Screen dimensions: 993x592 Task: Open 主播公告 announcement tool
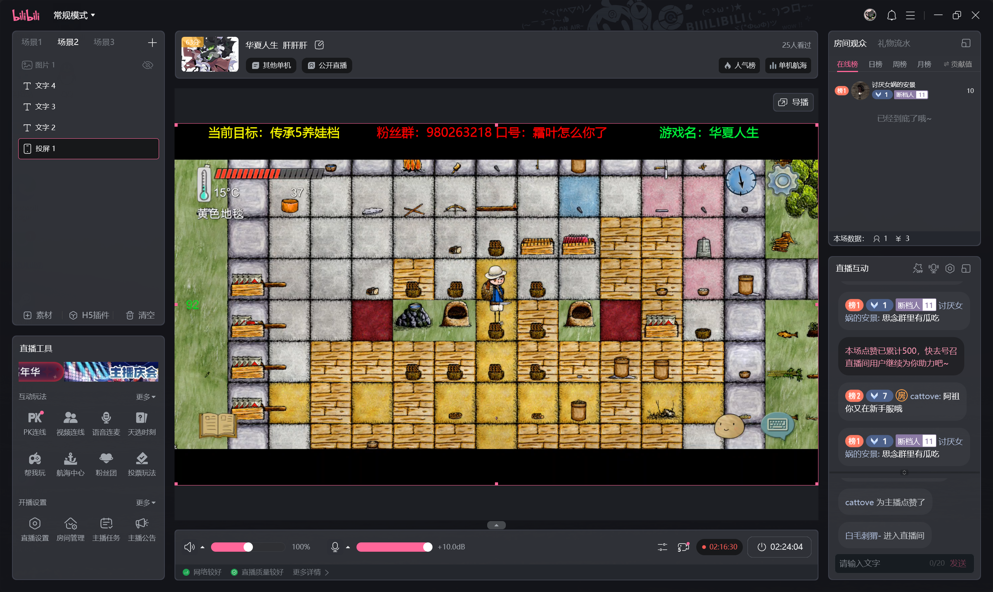(142, 529)
